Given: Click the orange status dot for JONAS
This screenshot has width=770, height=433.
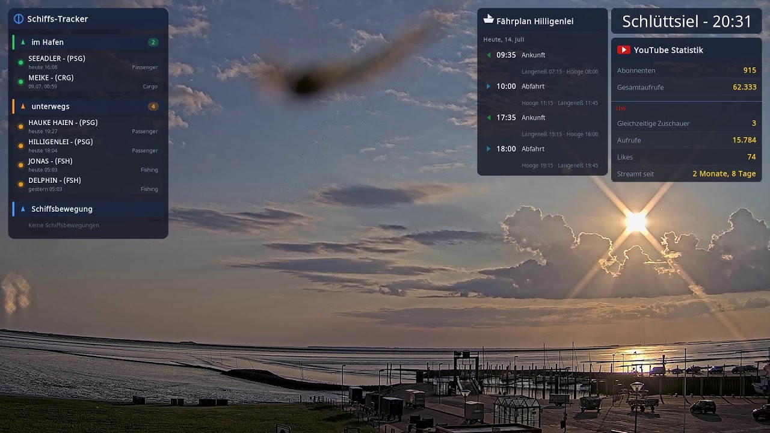Looking at the screenshot, I should coord(20,165).
